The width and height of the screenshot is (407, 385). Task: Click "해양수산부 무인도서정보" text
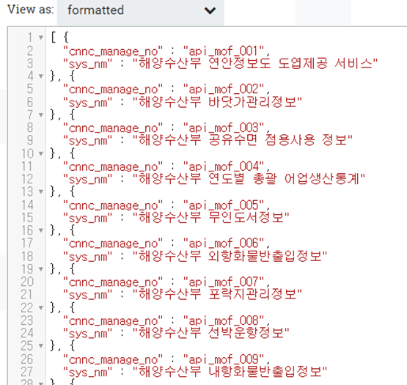coord(211,217)
